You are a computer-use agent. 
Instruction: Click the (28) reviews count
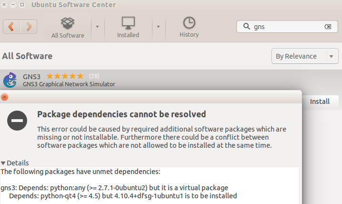94,76
